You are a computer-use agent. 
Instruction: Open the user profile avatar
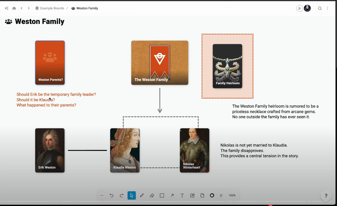pyautogui.click(x=307, y=8)
